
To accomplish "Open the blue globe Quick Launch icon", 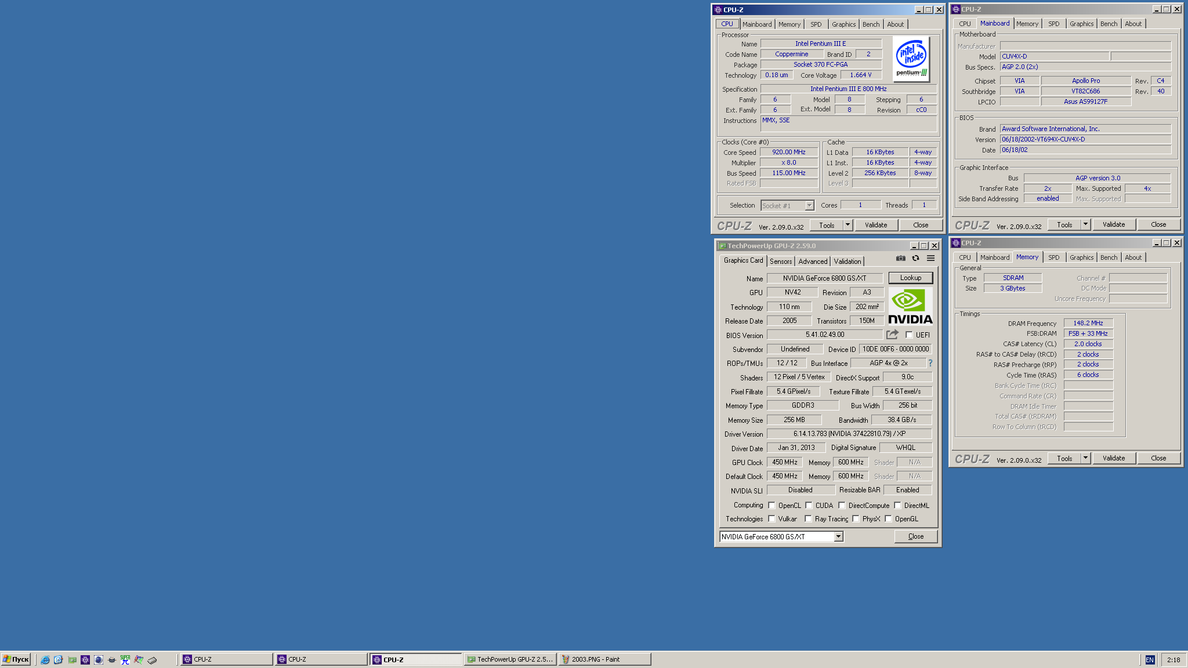I will point(99,660).
